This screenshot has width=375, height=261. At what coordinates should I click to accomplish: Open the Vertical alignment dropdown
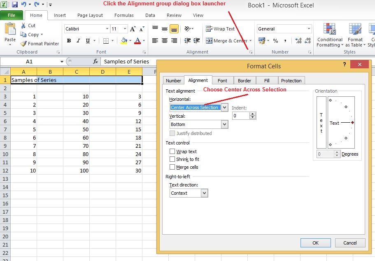coord(224,124)
